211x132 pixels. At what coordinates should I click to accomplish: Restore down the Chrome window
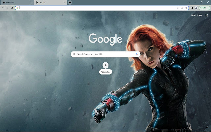pyautogui.click(x=201, y=2)
